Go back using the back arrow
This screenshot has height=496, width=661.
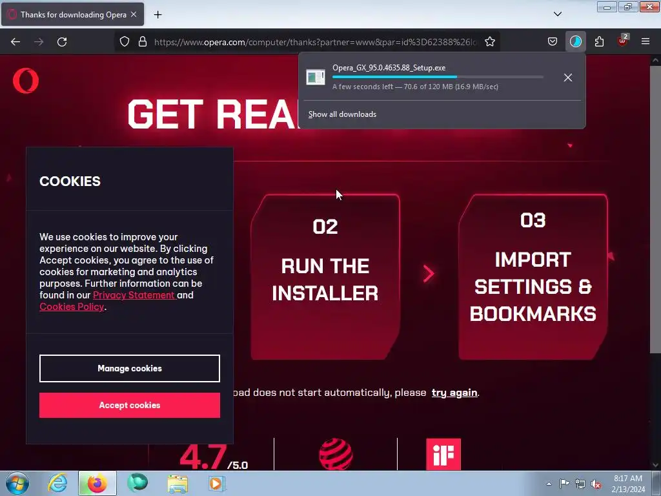click(x=15, y=42)
